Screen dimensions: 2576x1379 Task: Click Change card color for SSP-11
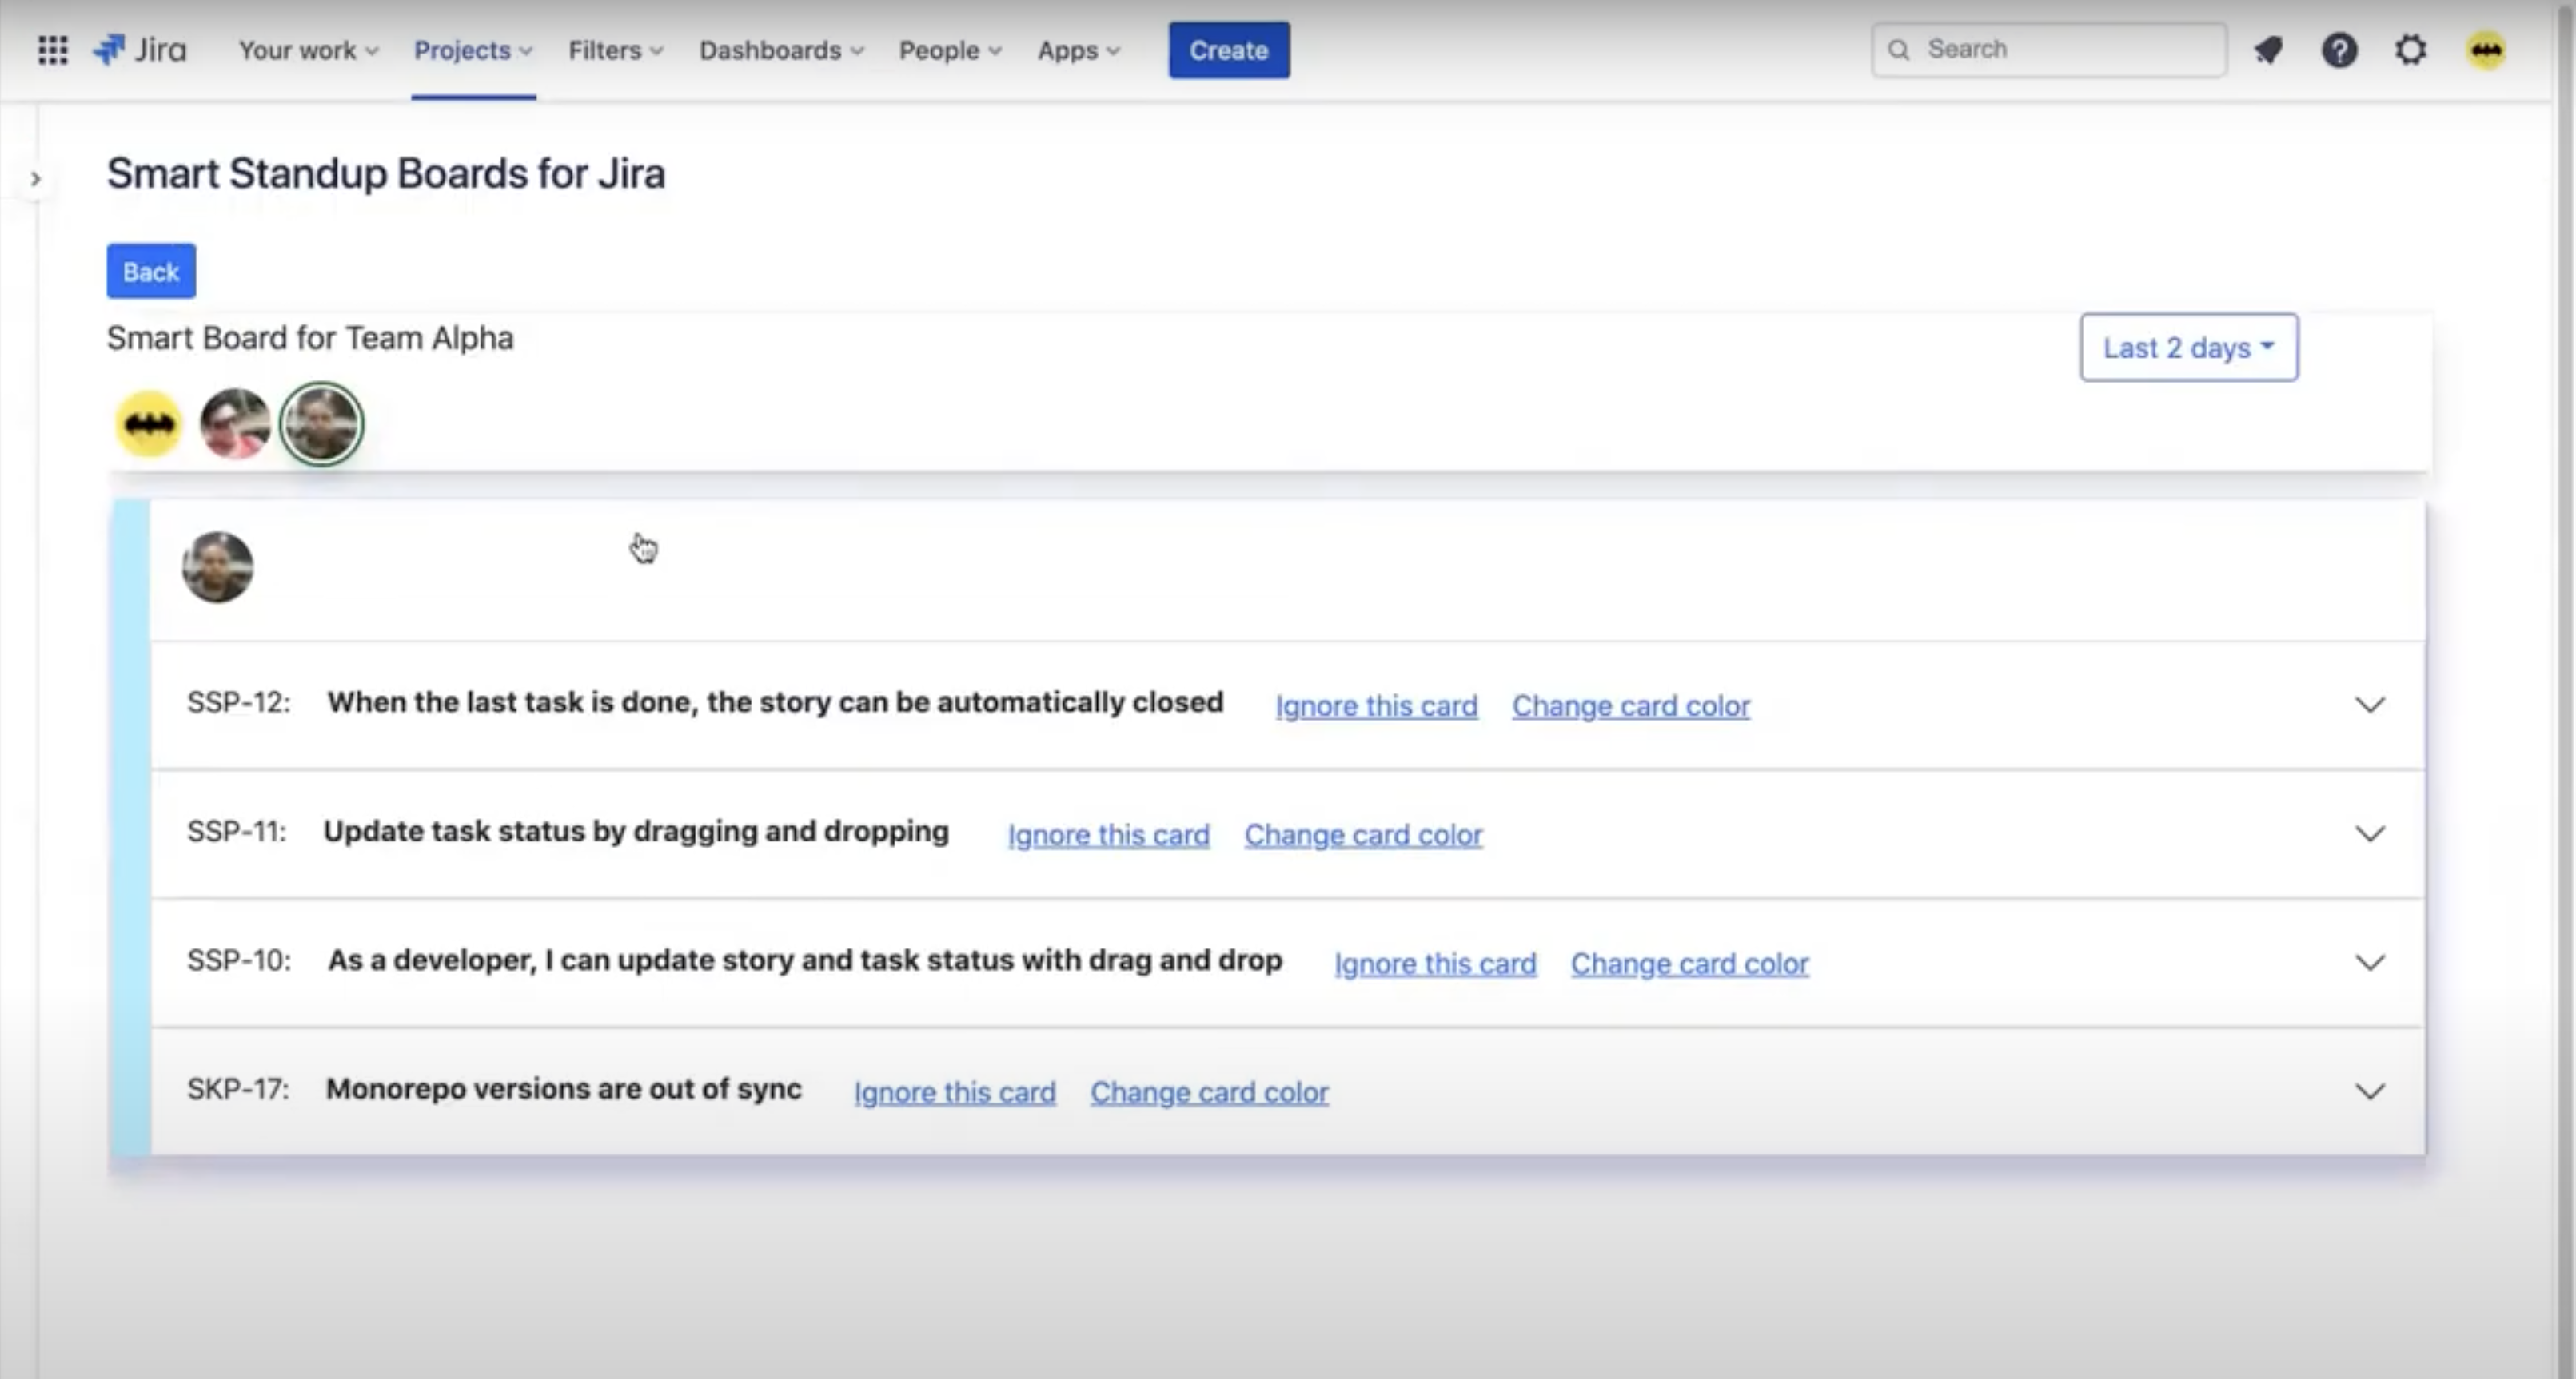[1363, 836]
